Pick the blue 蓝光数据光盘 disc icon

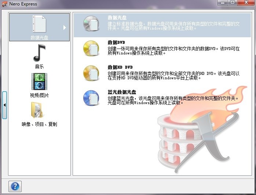[91, 97]
